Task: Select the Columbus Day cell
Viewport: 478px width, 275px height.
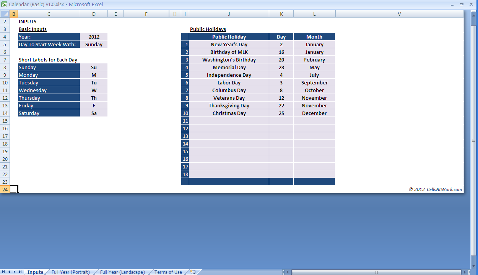Action: point(229,90)
